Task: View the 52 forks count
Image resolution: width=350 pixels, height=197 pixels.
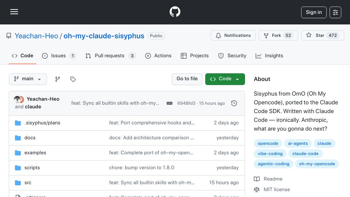Action: [288, 35]
